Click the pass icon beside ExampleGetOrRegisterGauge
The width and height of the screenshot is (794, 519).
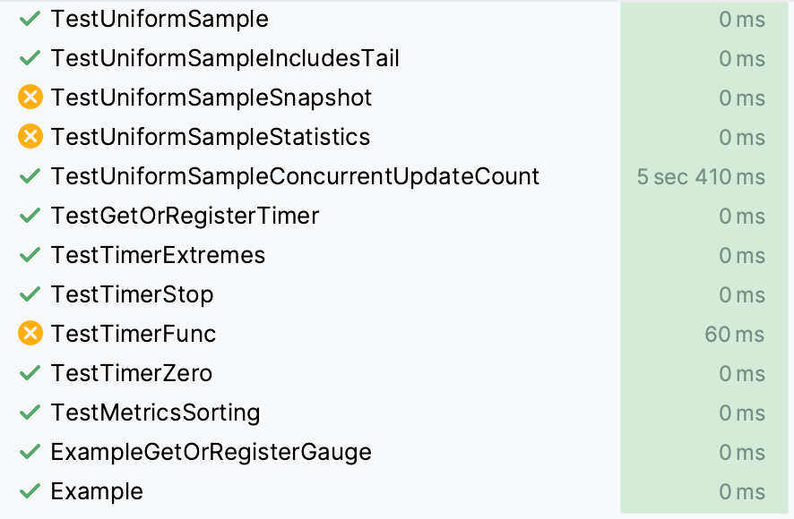30,452
